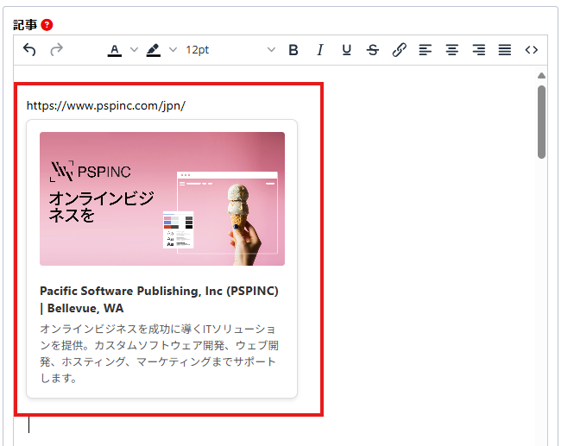Click the scrollbar up arrow

coord(541,76)
